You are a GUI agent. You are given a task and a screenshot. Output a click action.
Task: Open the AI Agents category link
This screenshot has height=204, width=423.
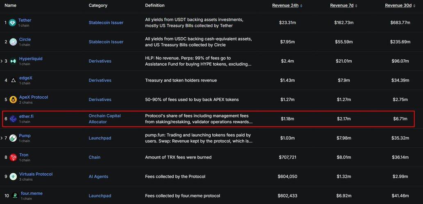click(x=98, y=177)
